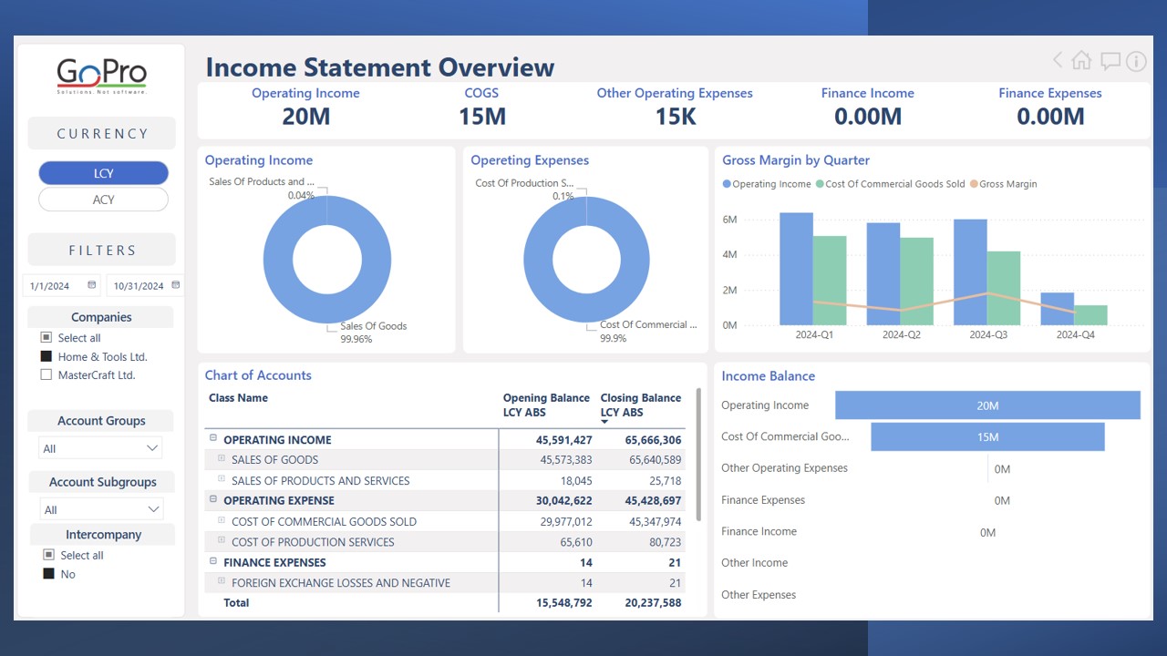Toggle the Intercompany 'No' checkbox

[x=48, y=574]
